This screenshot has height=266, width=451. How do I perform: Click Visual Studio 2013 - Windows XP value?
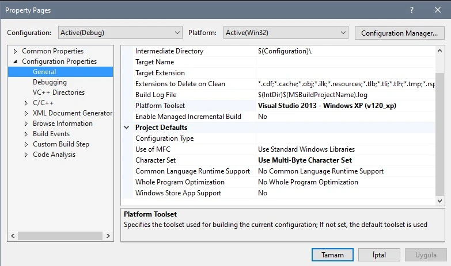tap(327, 106)
